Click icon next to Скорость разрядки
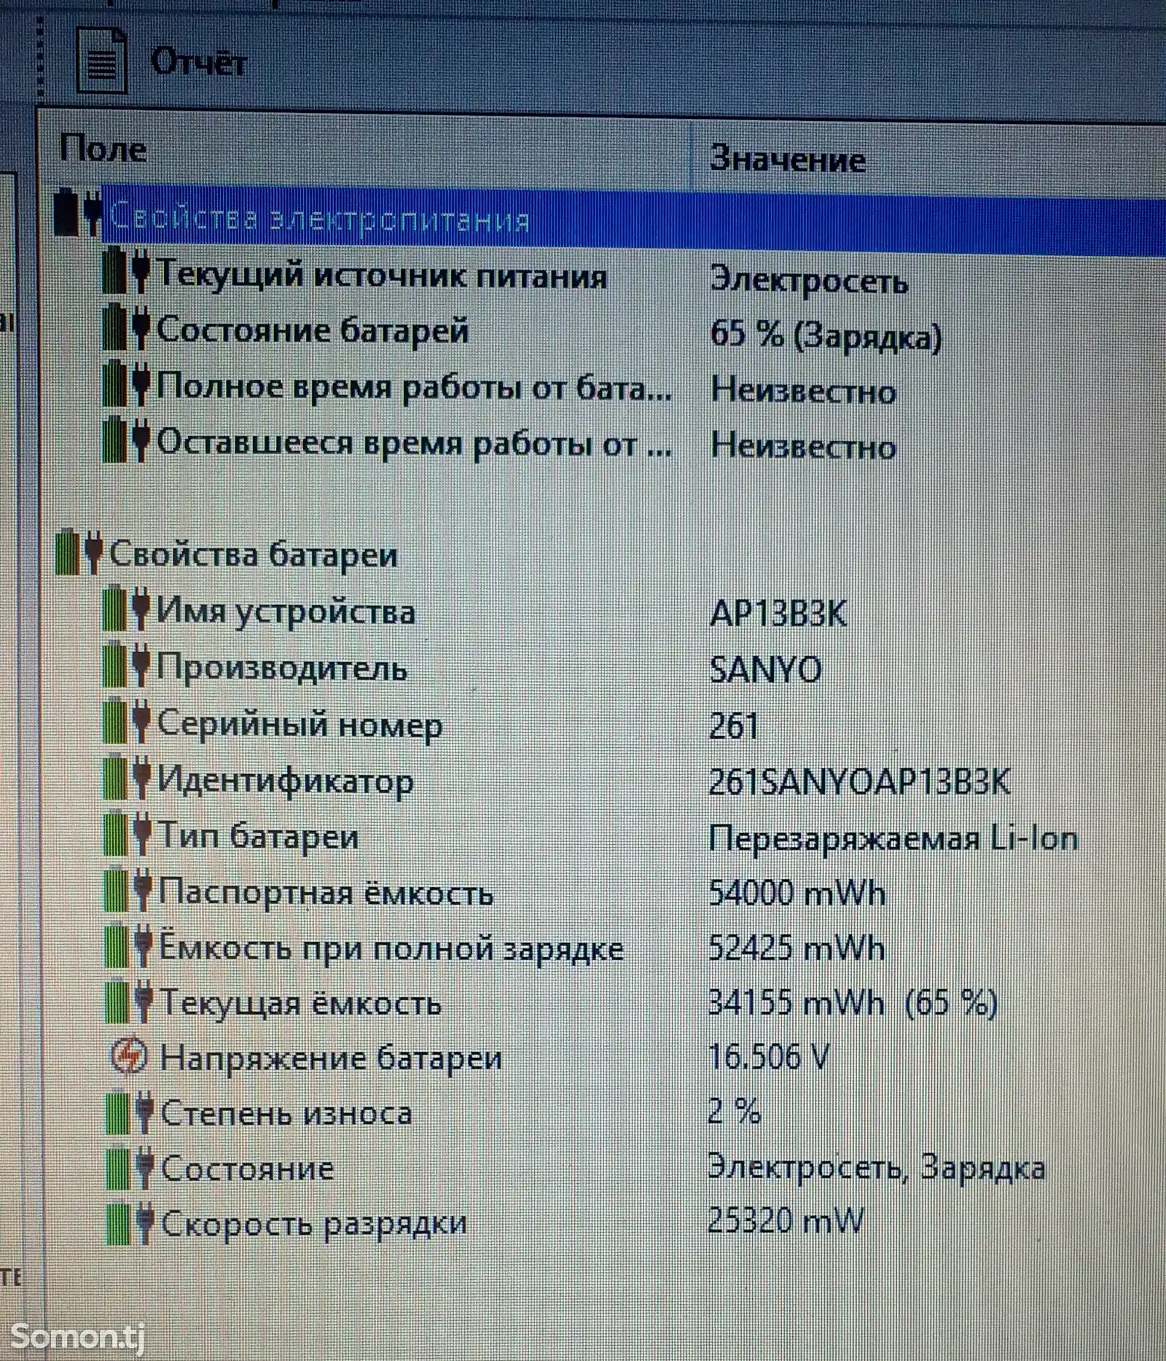This screenshot has height=1361, width=1166. 130,1222
